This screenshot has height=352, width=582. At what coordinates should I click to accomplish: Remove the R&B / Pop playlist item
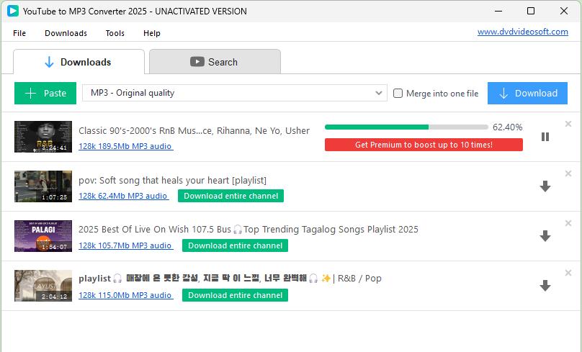(x=568, y=273)
